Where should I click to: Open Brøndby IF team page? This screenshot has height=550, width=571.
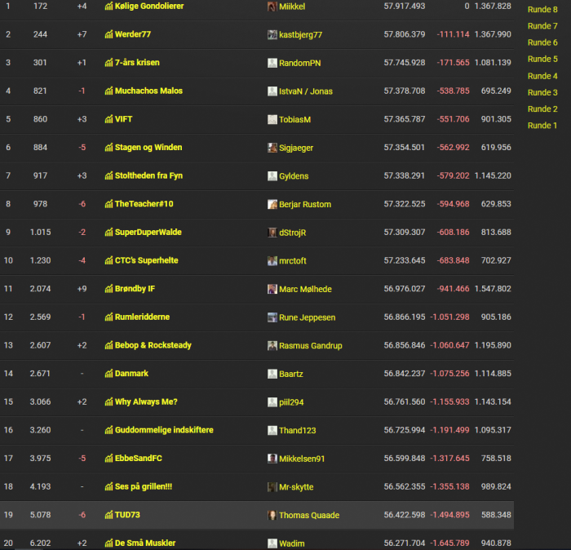[x=135, y=289]
